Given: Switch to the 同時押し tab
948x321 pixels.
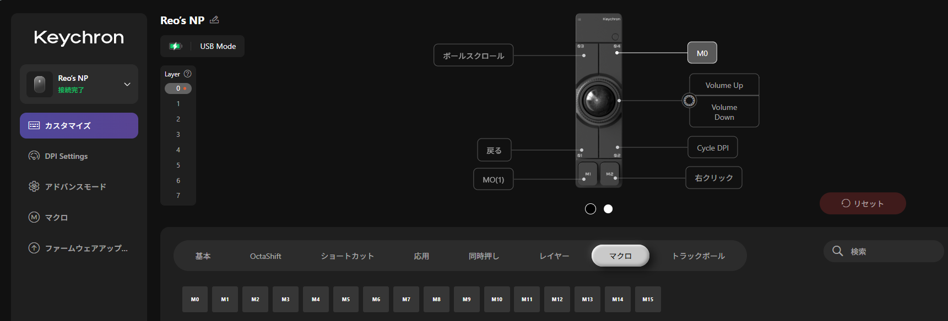Looking at the screenshot, I should point(484,256).
